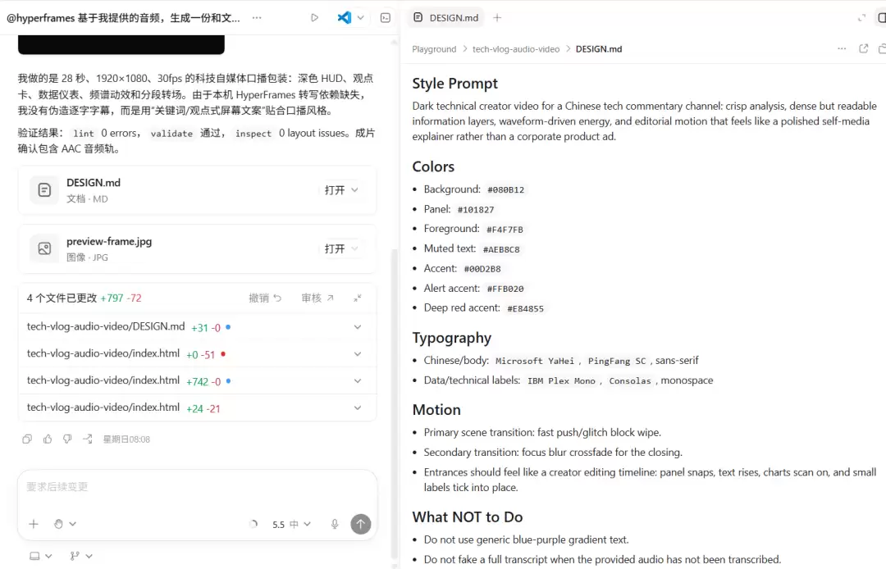This screenshot has height=569, width=886.
Task: Open the 5.5 model selector dropdown
Action: coord(291,525)
